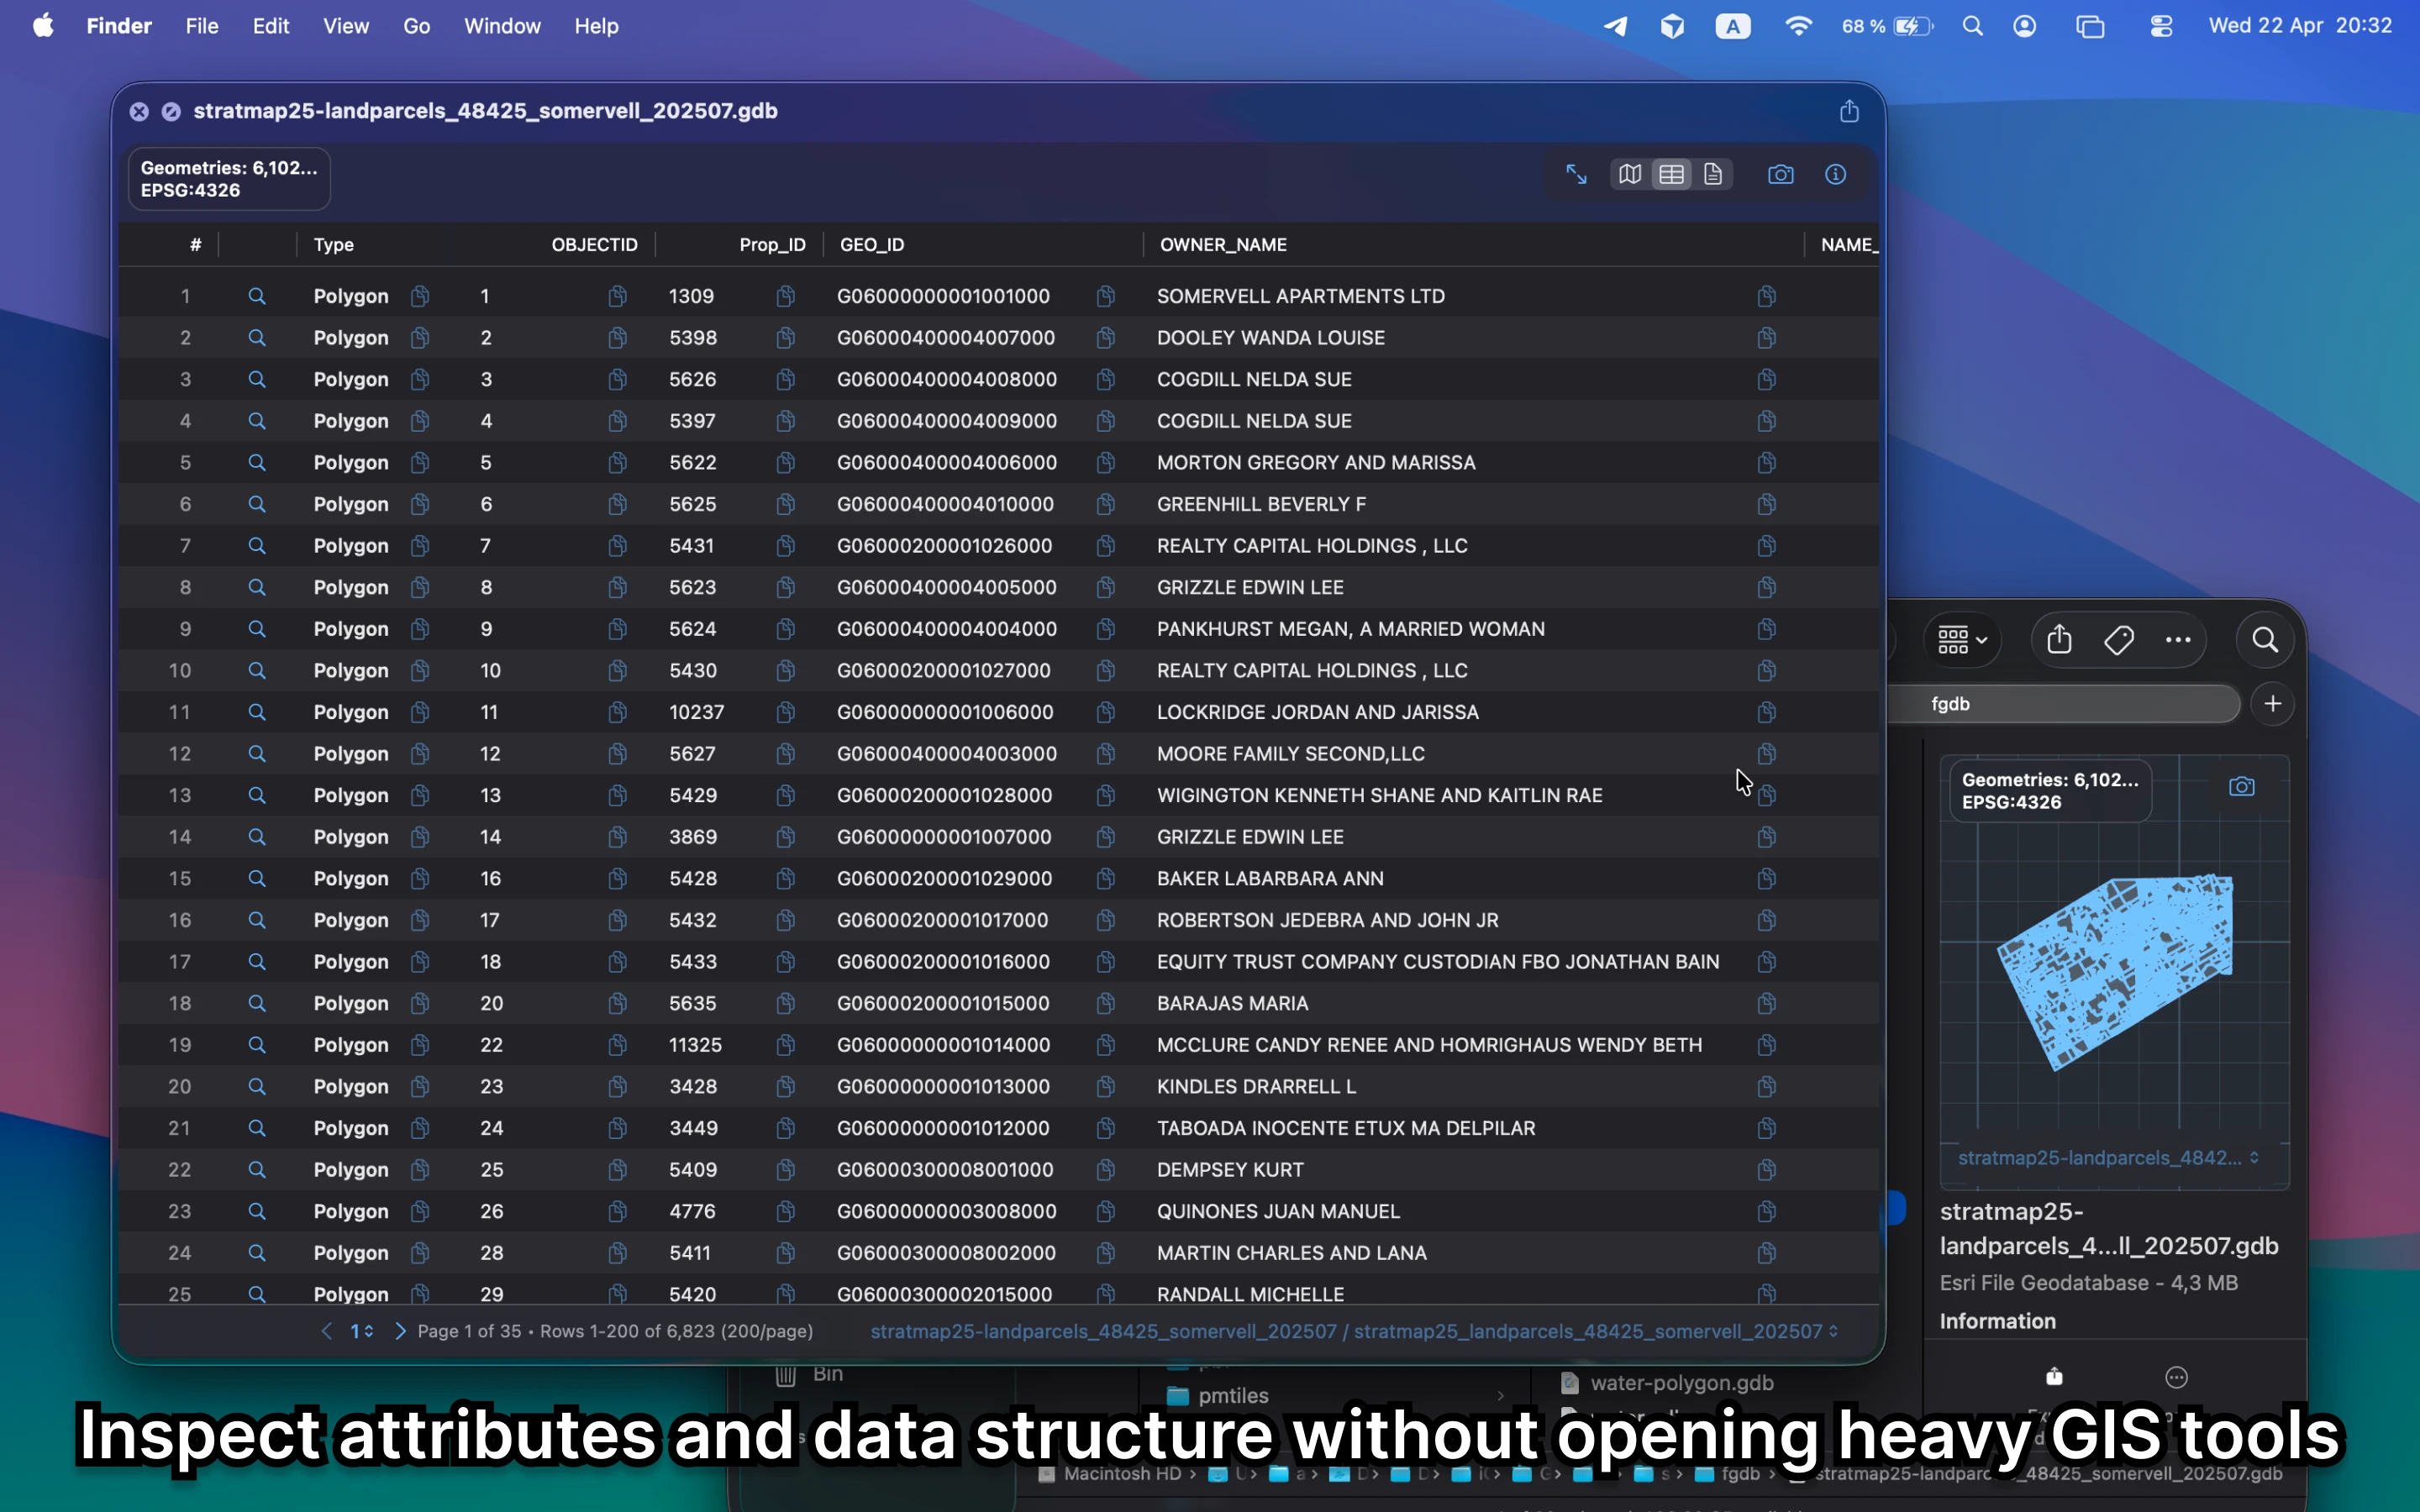
Task: Open the Finder tags icon
Action: tap(2119, 640)
